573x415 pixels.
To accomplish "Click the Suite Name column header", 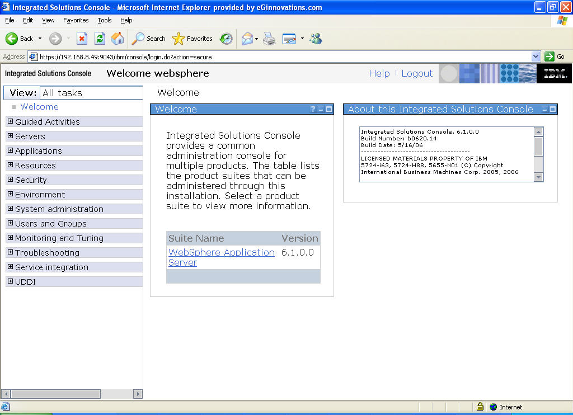I will click(x=196, y=238).
